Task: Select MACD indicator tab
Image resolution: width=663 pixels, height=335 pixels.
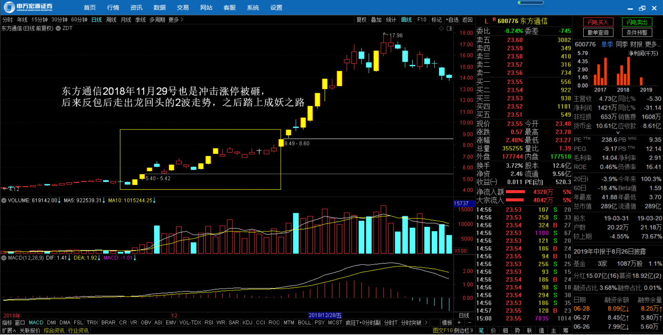Action: point(36,323)
